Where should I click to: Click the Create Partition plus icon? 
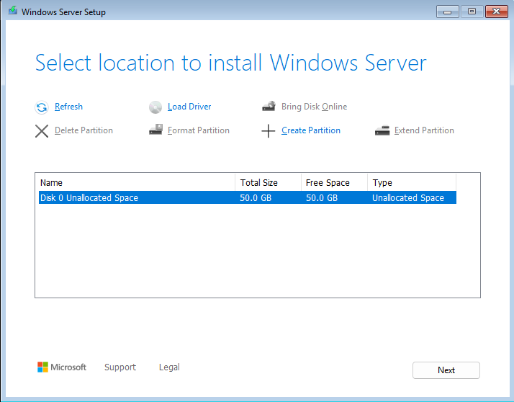coord(269,131)
